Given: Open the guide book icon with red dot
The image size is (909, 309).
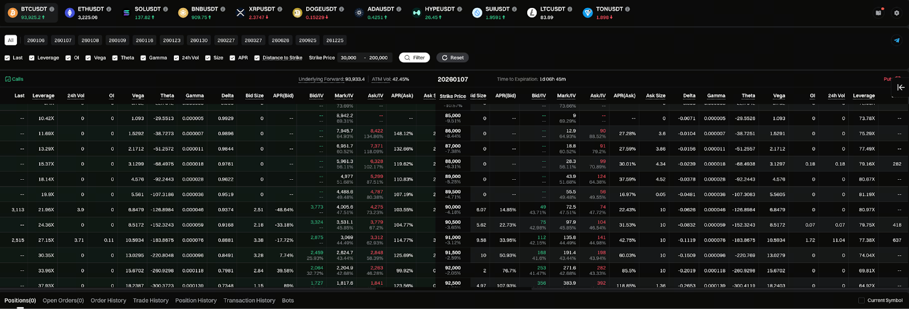Looking at the screenshot, I should tap(878, 12).
